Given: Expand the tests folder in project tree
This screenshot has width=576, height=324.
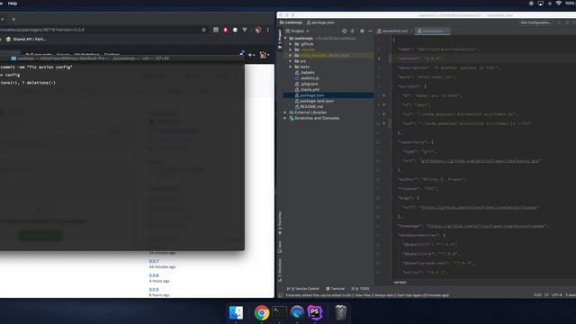Looking at the screenshot, I should [291, 67].
